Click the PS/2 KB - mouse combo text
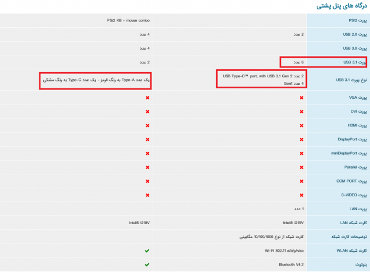This screenshot has height=272, width=370. pos(128,21)
